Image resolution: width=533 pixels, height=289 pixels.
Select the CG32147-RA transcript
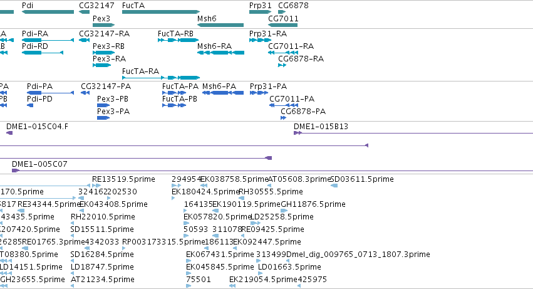(84, 40)
